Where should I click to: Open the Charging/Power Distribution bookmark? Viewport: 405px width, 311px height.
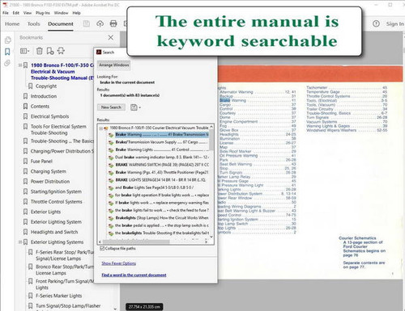tap(62, 151)
